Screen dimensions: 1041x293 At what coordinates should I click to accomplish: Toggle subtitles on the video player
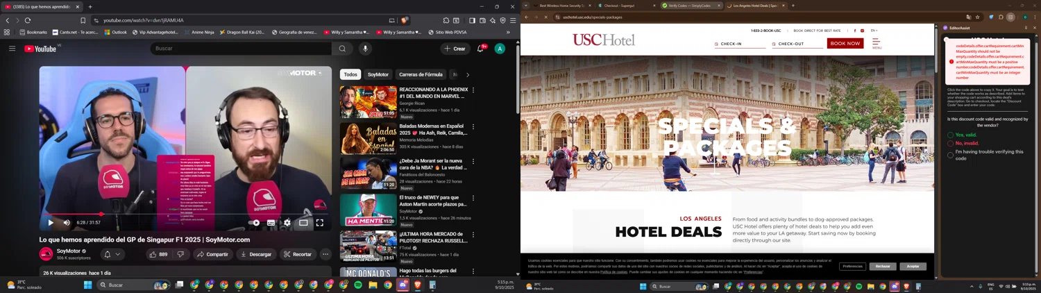(271, 223)
